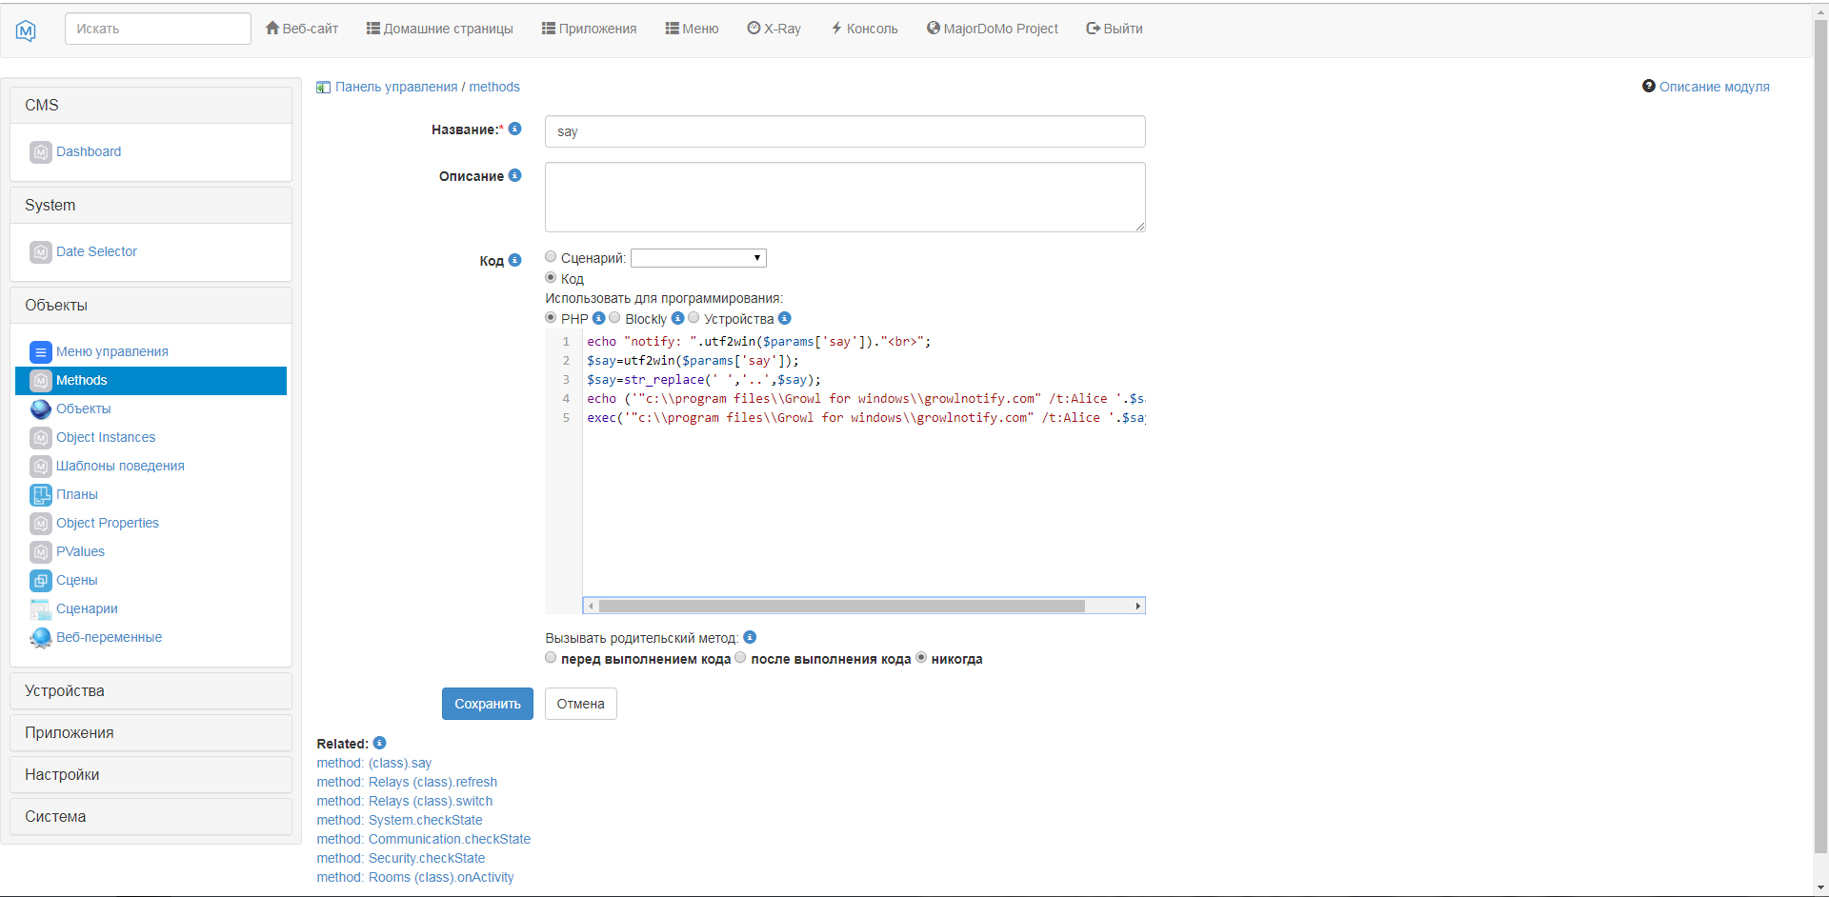The height and width of the screenshot is (897, 1829).
Task: Open Панель управления breadcrumb link
Action: click(x=396, y=87)
